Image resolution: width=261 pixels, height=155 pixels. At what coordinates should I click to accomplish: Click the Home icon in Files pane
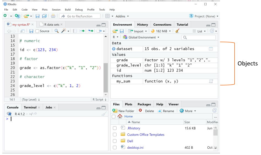pyautogui.click(x=120, y=116)
